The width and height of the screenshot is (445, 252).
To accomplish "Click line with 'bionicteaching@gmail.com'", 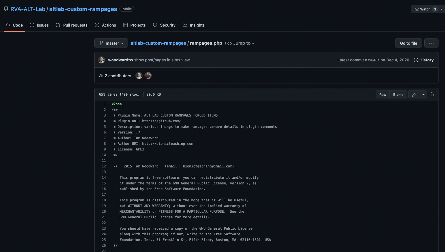I will pos(174,166).
